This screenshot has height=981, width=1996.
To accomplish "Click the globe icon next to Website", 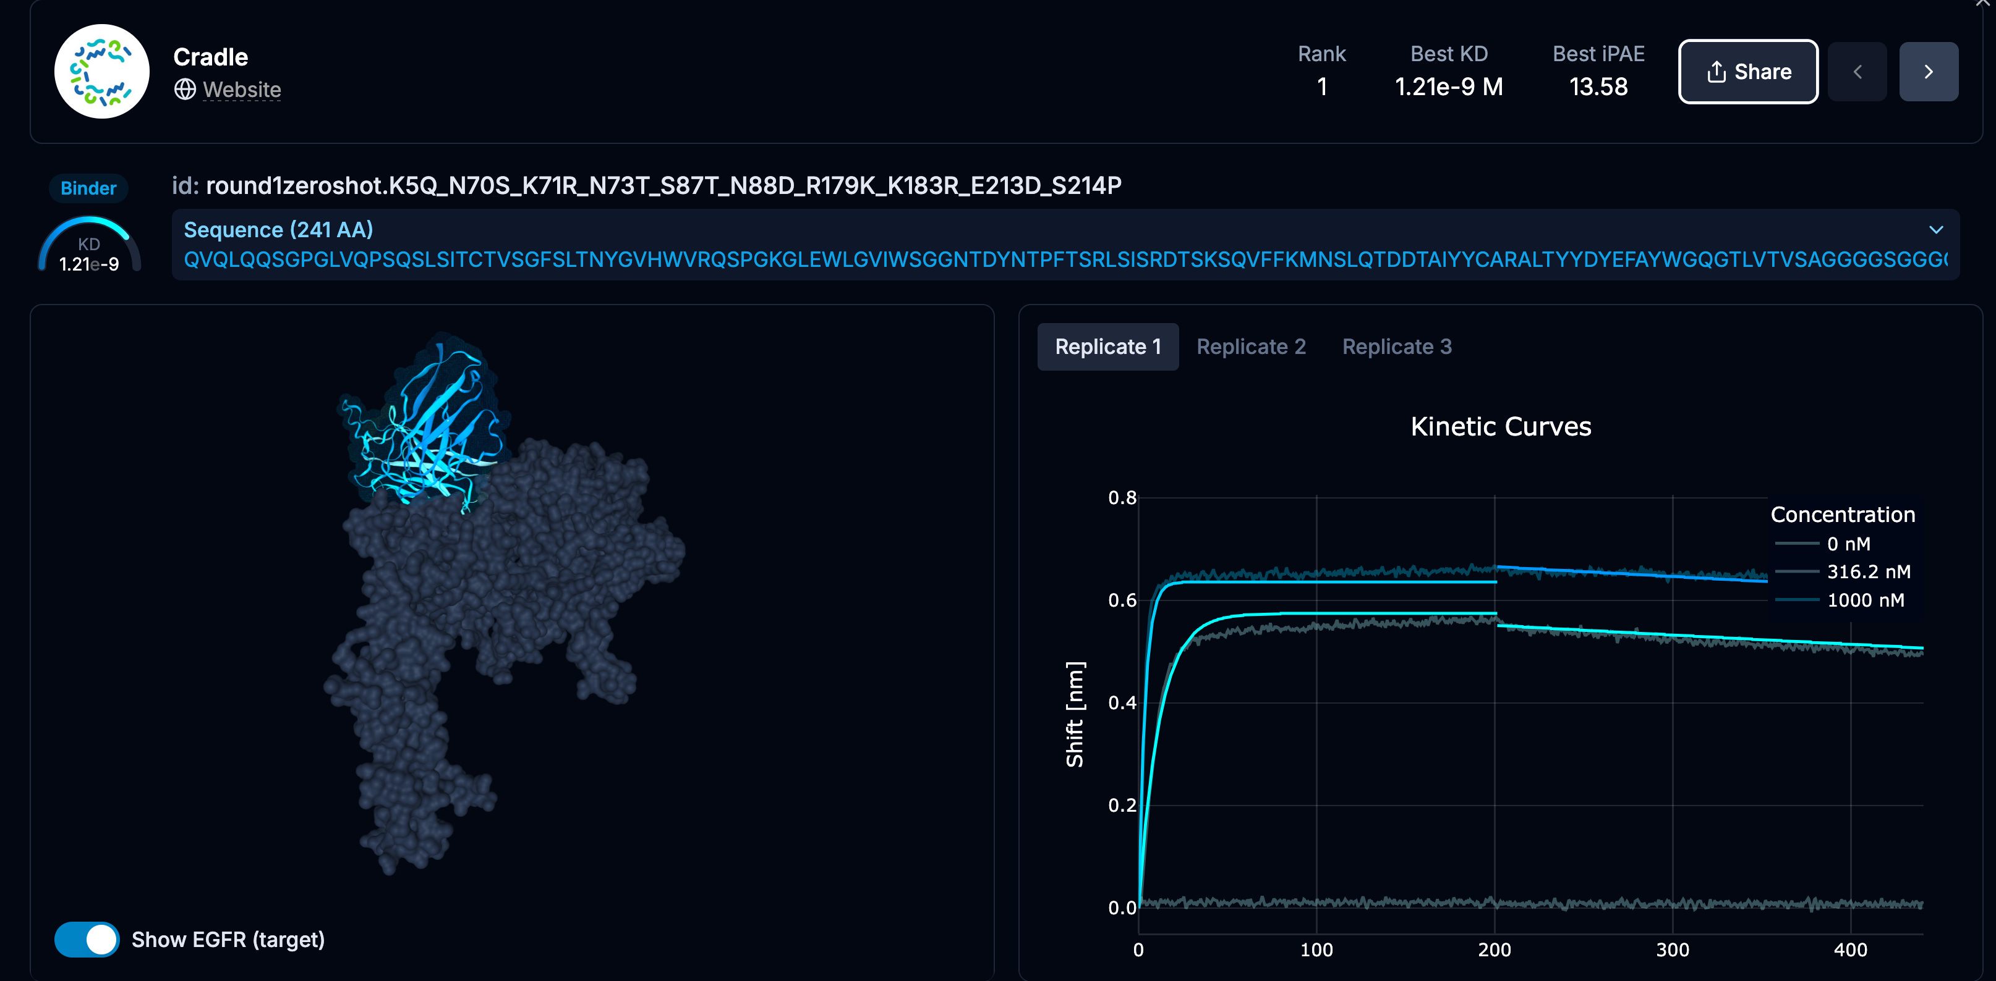I will pyautogui.click(x=184, y=90).
